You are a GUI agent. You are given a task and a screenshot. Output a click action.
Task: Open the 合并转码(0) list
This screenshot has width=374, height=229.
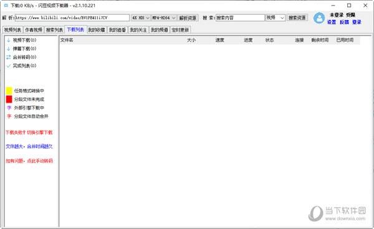pos(24,57)
